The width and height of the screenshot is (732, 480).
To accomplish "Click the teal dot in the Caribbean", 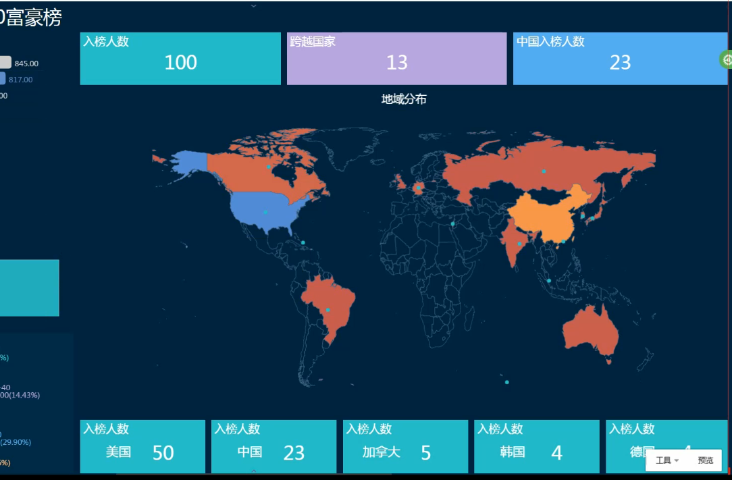I will click(x=303, y=242).
